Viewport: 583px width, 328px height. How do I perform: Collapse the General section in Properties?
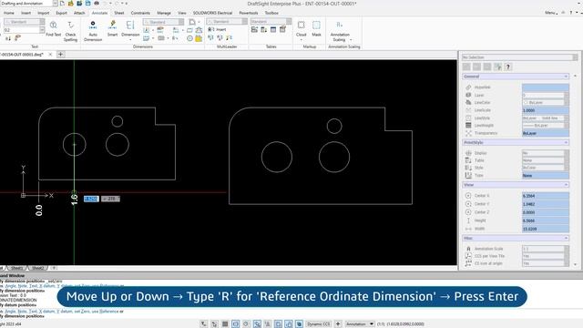pyautogui.click(x=566, y=77)
